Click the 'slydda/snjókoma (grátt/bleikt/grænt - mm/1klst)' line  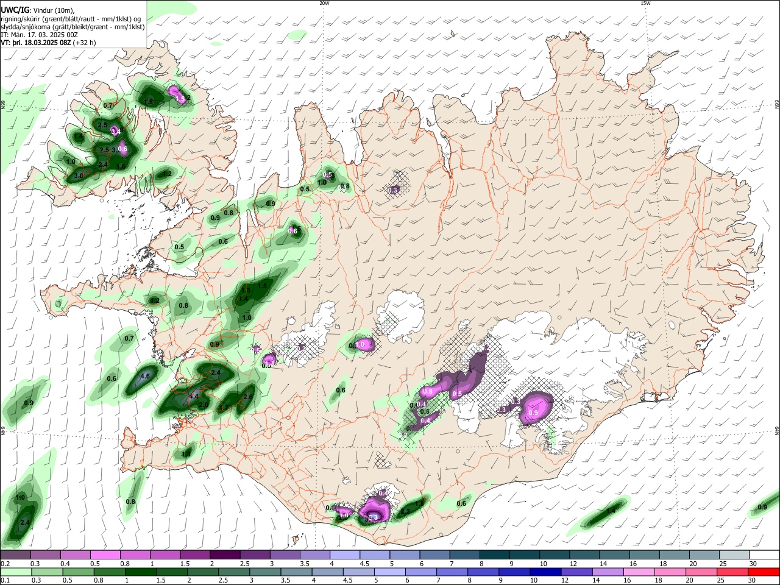coord(73,27)
